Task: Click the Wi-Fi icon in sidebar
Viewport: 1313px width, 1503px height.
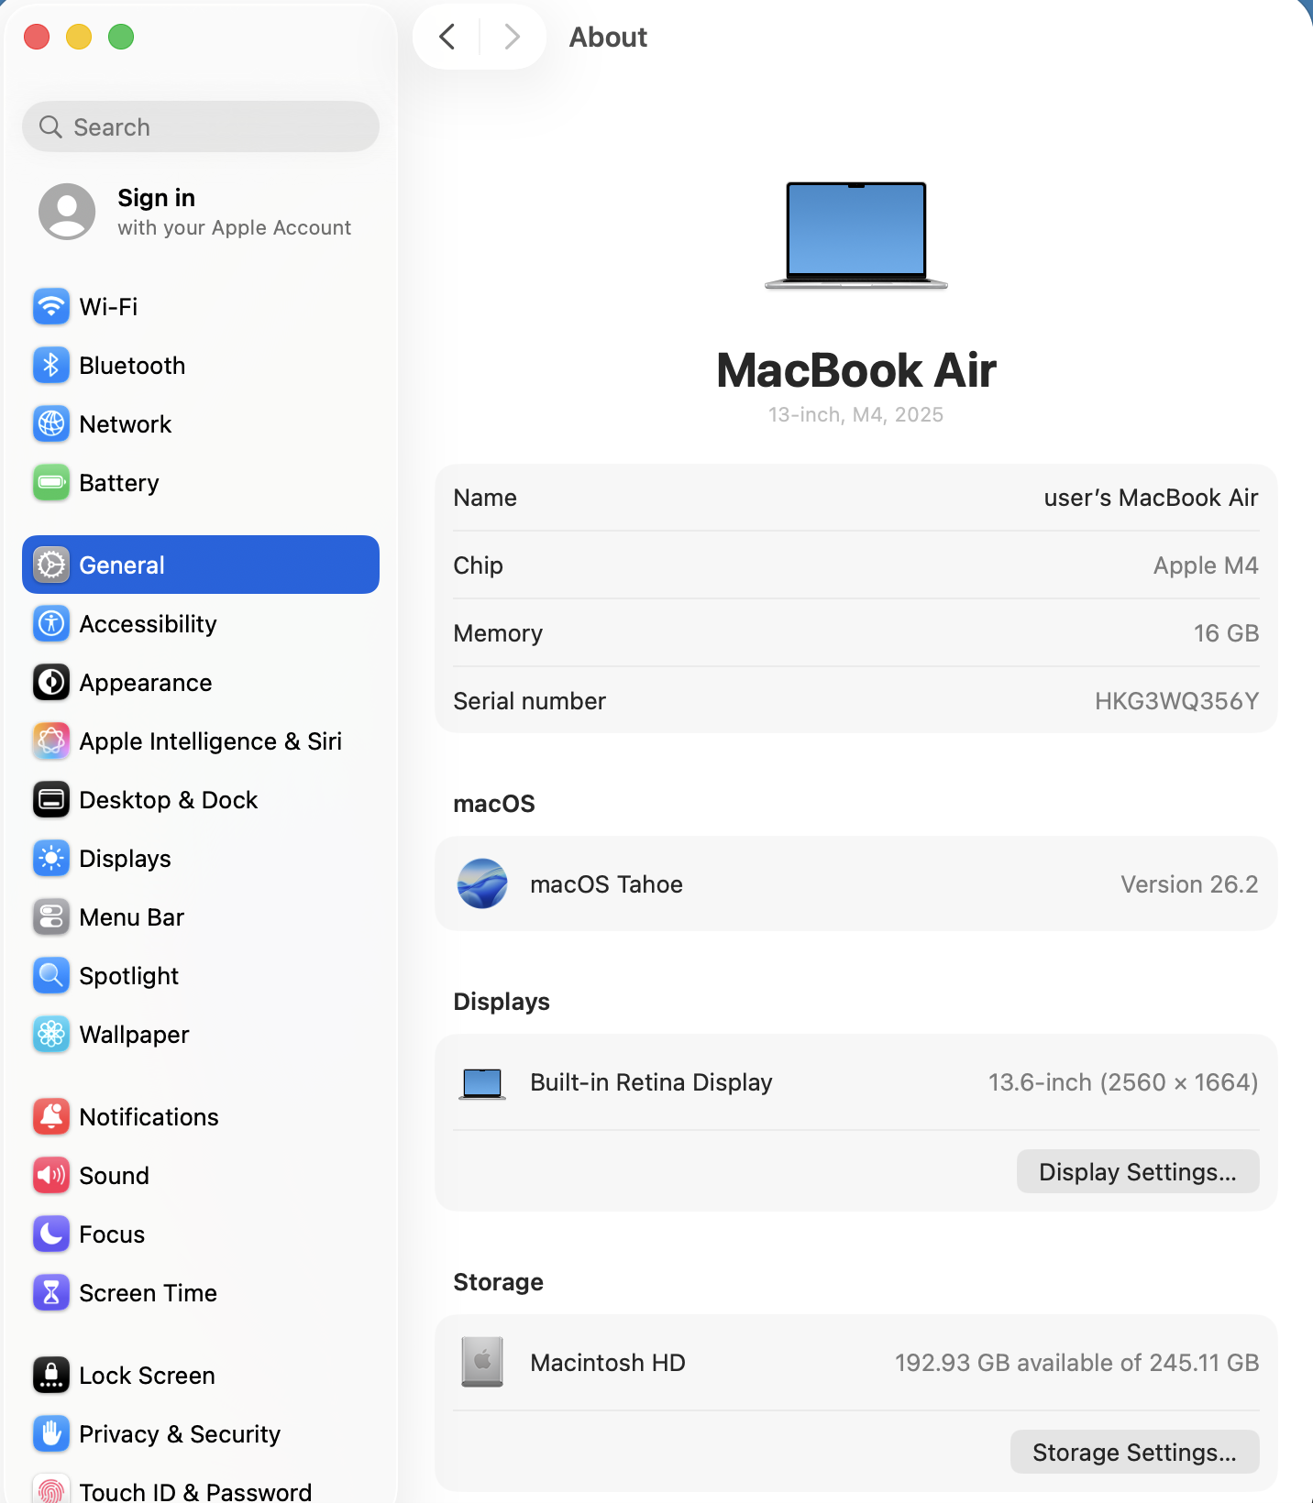Action: tap(51, 307)
